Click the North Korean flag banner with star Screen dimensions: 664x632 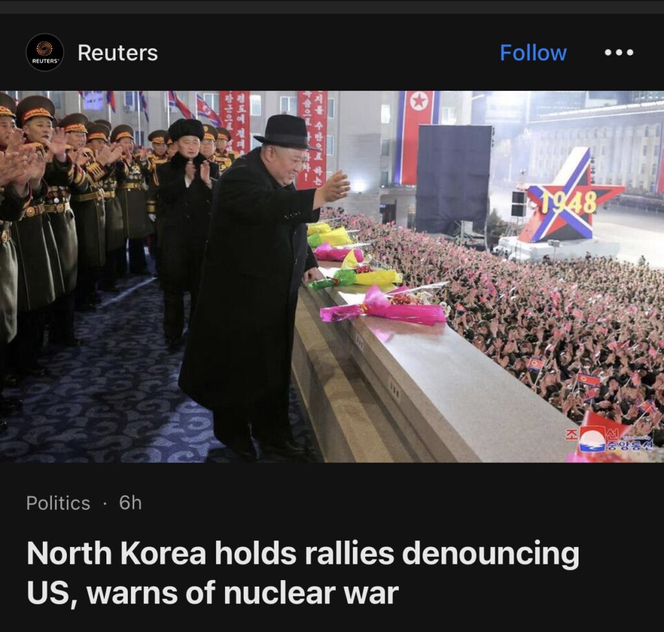click(418, 137)
